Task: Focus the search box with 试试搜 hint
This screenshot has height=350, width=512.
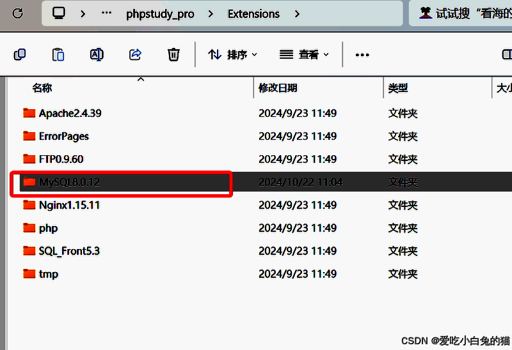Action: 460,13
